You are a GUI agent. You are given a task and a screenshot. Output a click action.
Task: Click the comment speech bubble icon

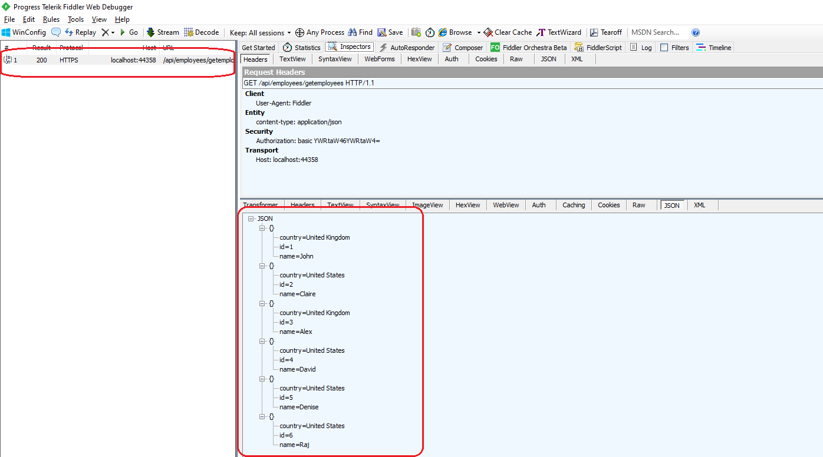click(56, 32)
